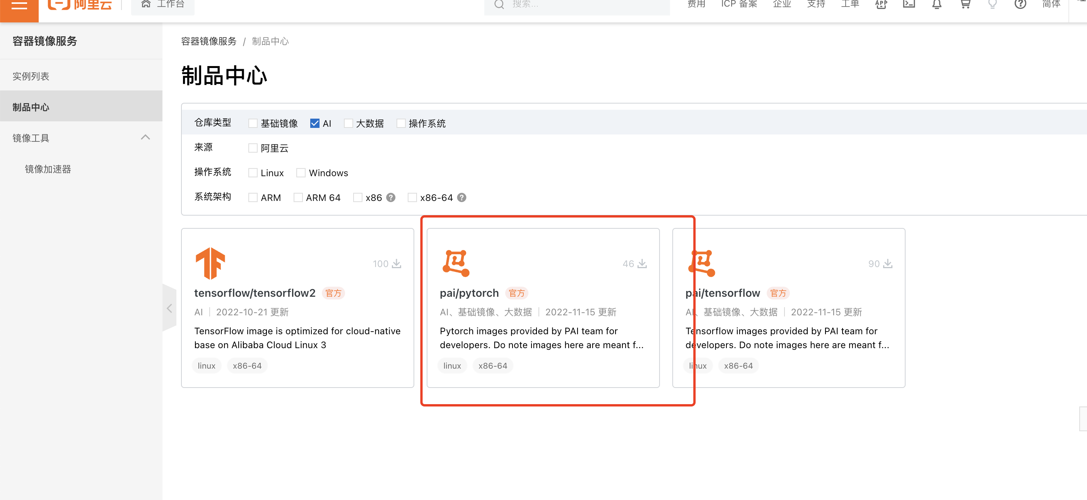Click x86-64 tag on tensorflow2 card
This screenshot has width=1087, height=500.
[247, 366]
